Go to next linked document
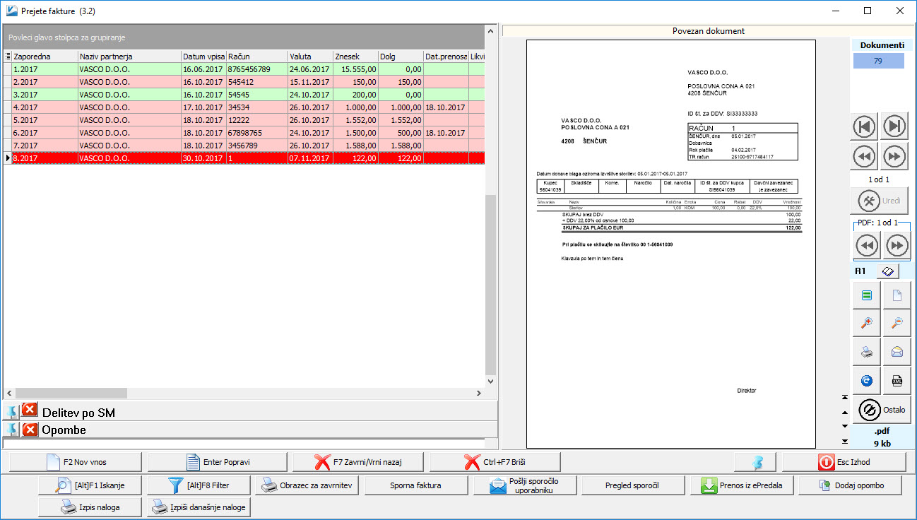The height and width of the screenshot is (520, 917). (x=895, y=156)
